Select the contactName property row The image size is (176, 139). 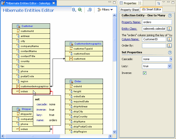pos(31,51)
